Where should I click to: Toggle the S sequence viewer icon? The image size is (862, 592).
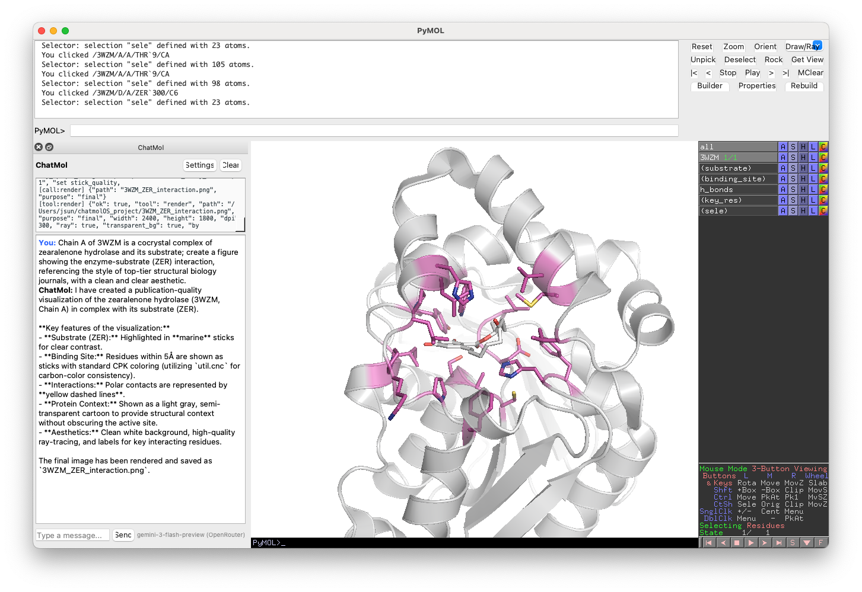(x=793, y=542)
